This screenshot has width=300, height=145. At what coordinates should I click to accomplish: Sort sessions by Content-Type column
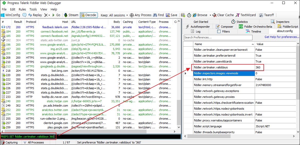(x=147, y=22)
